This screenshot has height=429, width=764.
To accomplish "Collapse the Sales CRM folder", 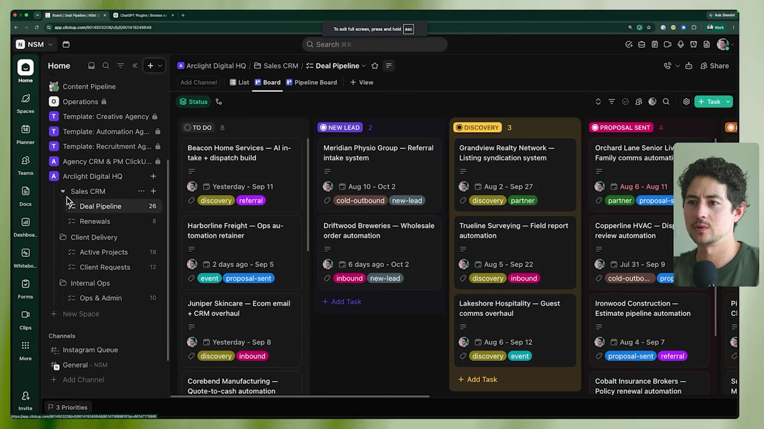I will [x=63, y=191].
